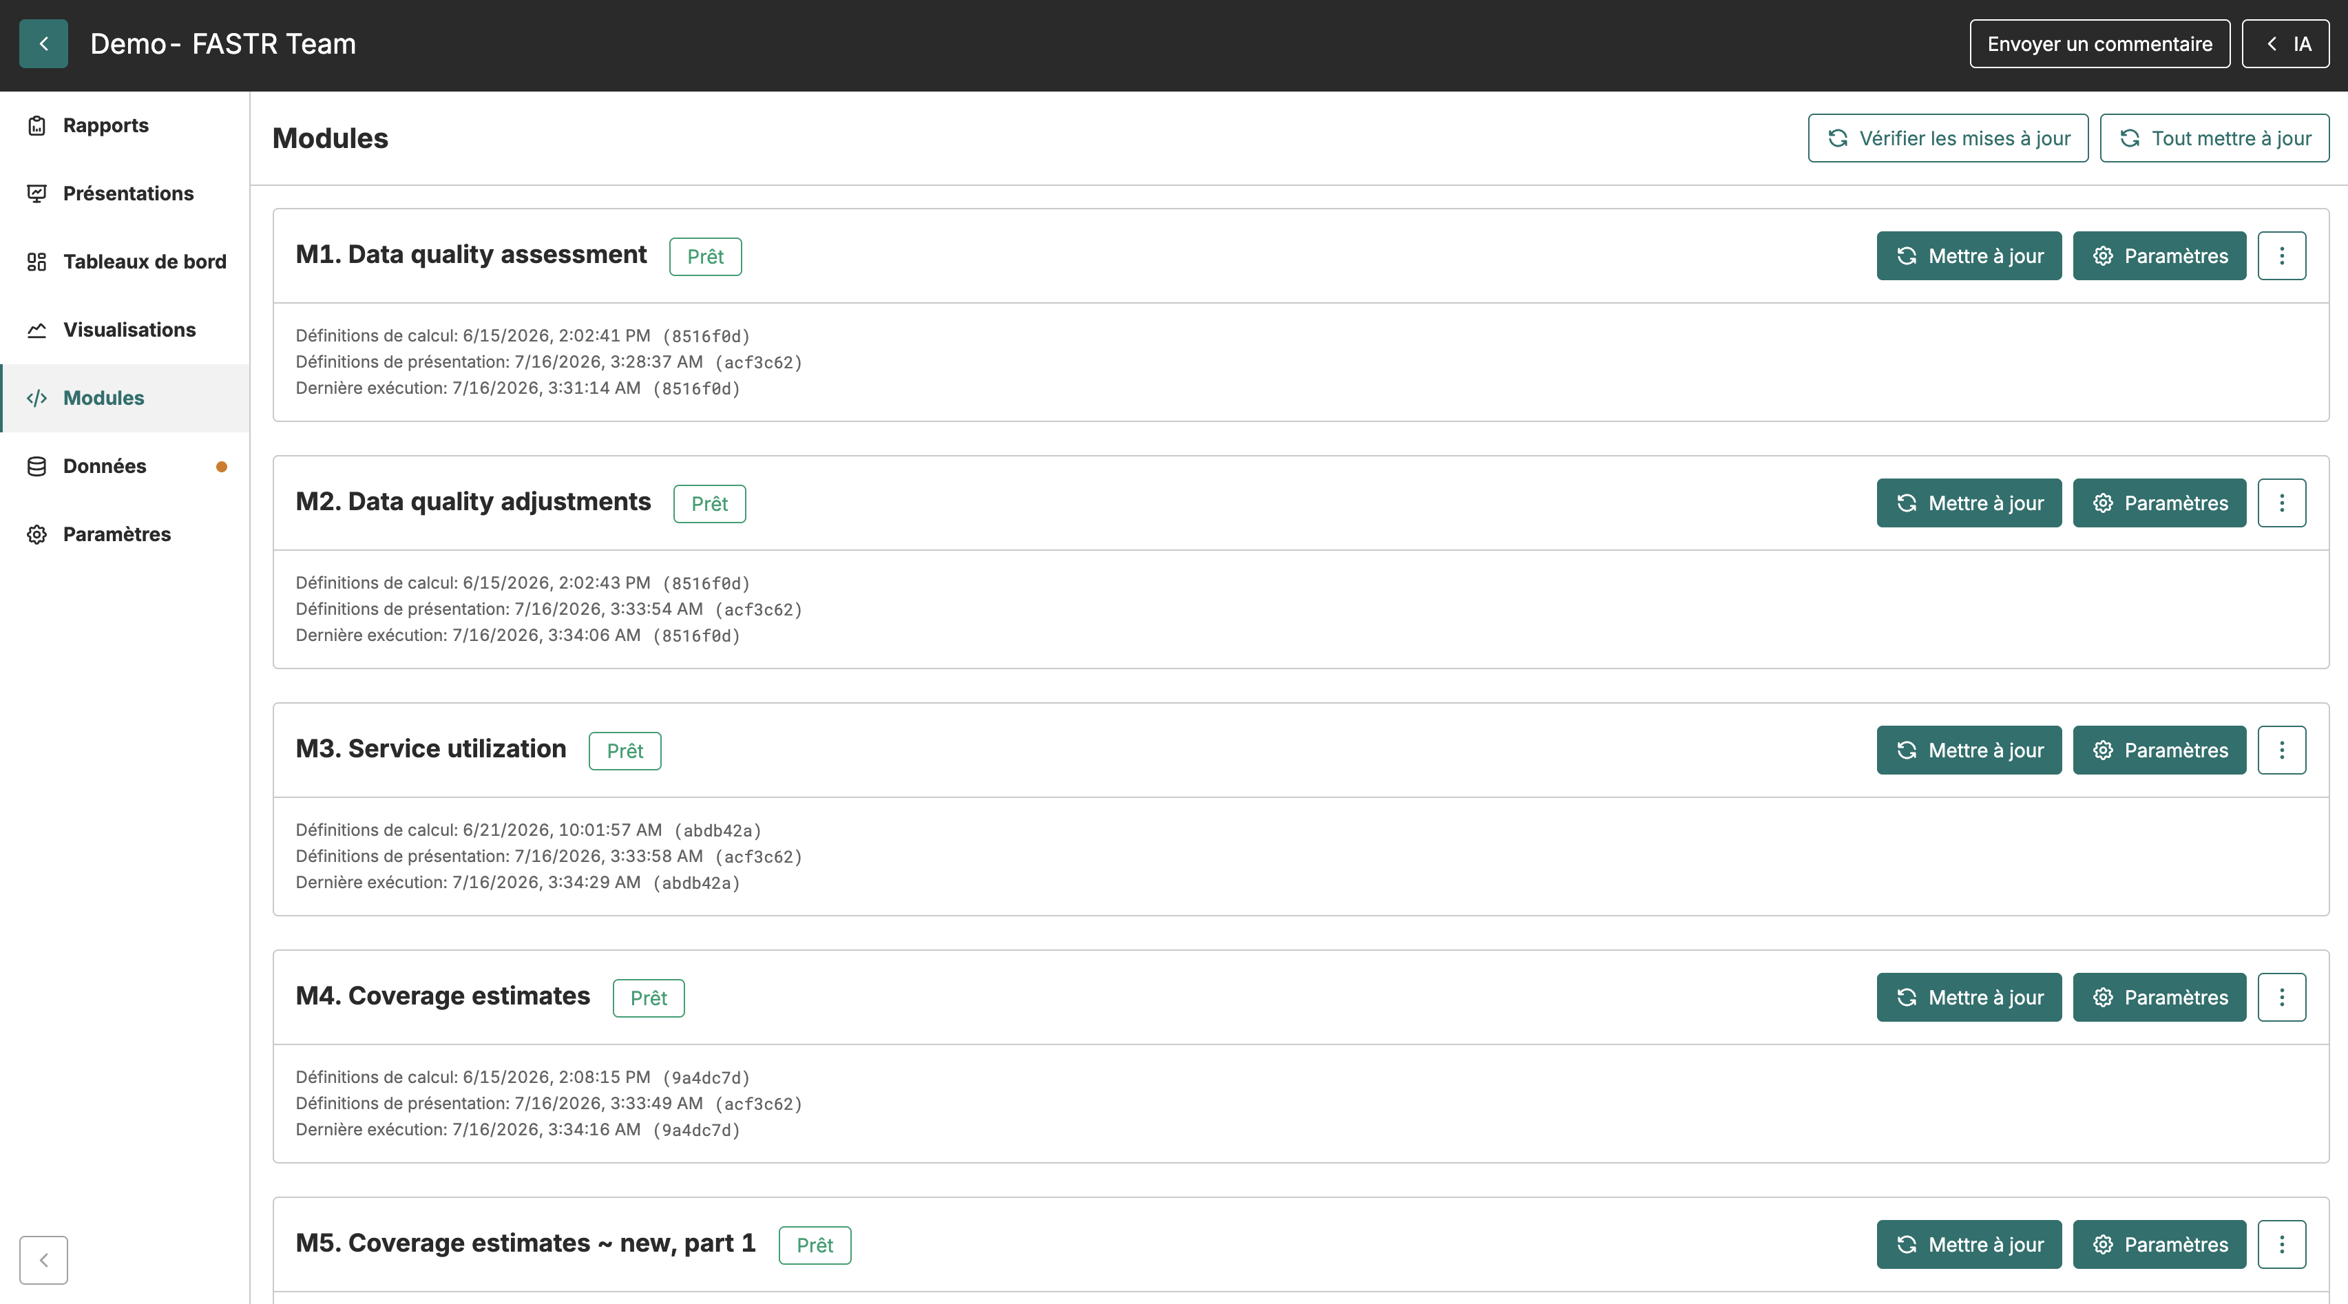
Task: Click the Prêt badge on M3
Action: tap(625, 751)
